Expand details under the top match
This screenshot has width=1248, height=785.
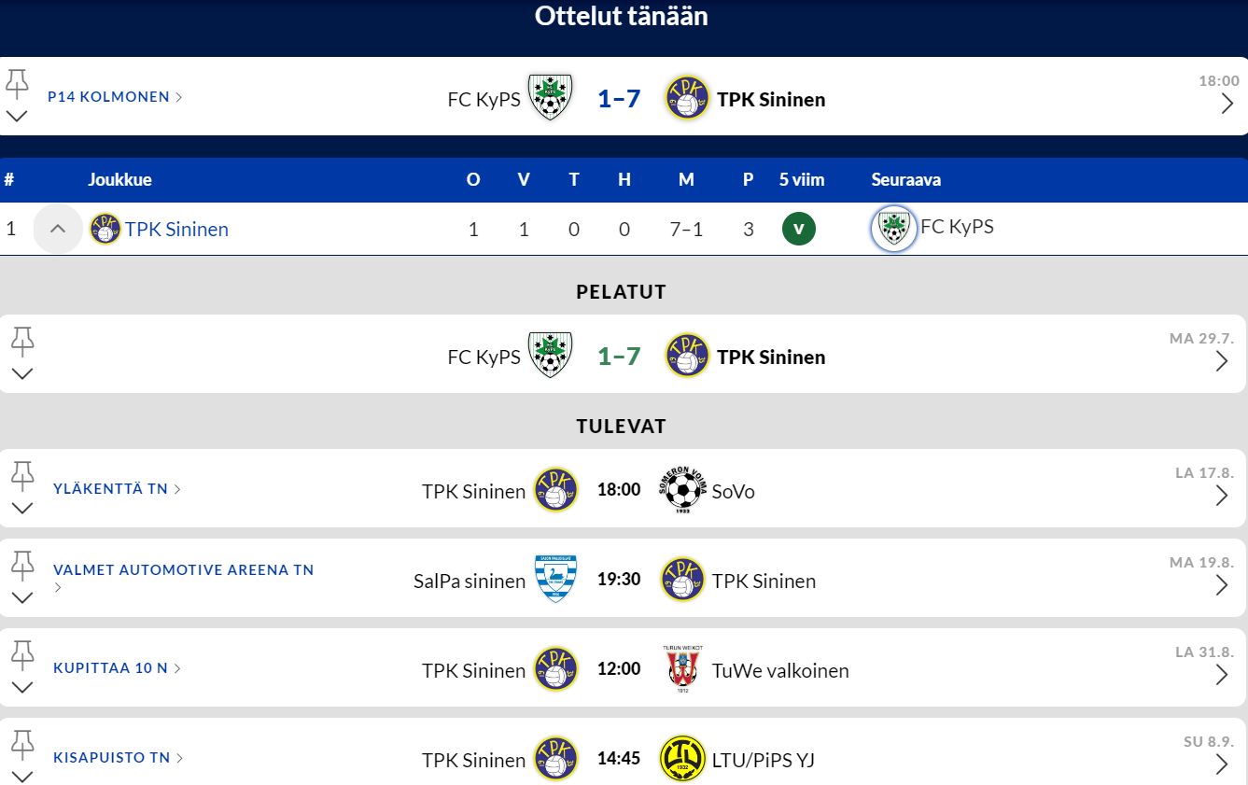pos(17,117)
